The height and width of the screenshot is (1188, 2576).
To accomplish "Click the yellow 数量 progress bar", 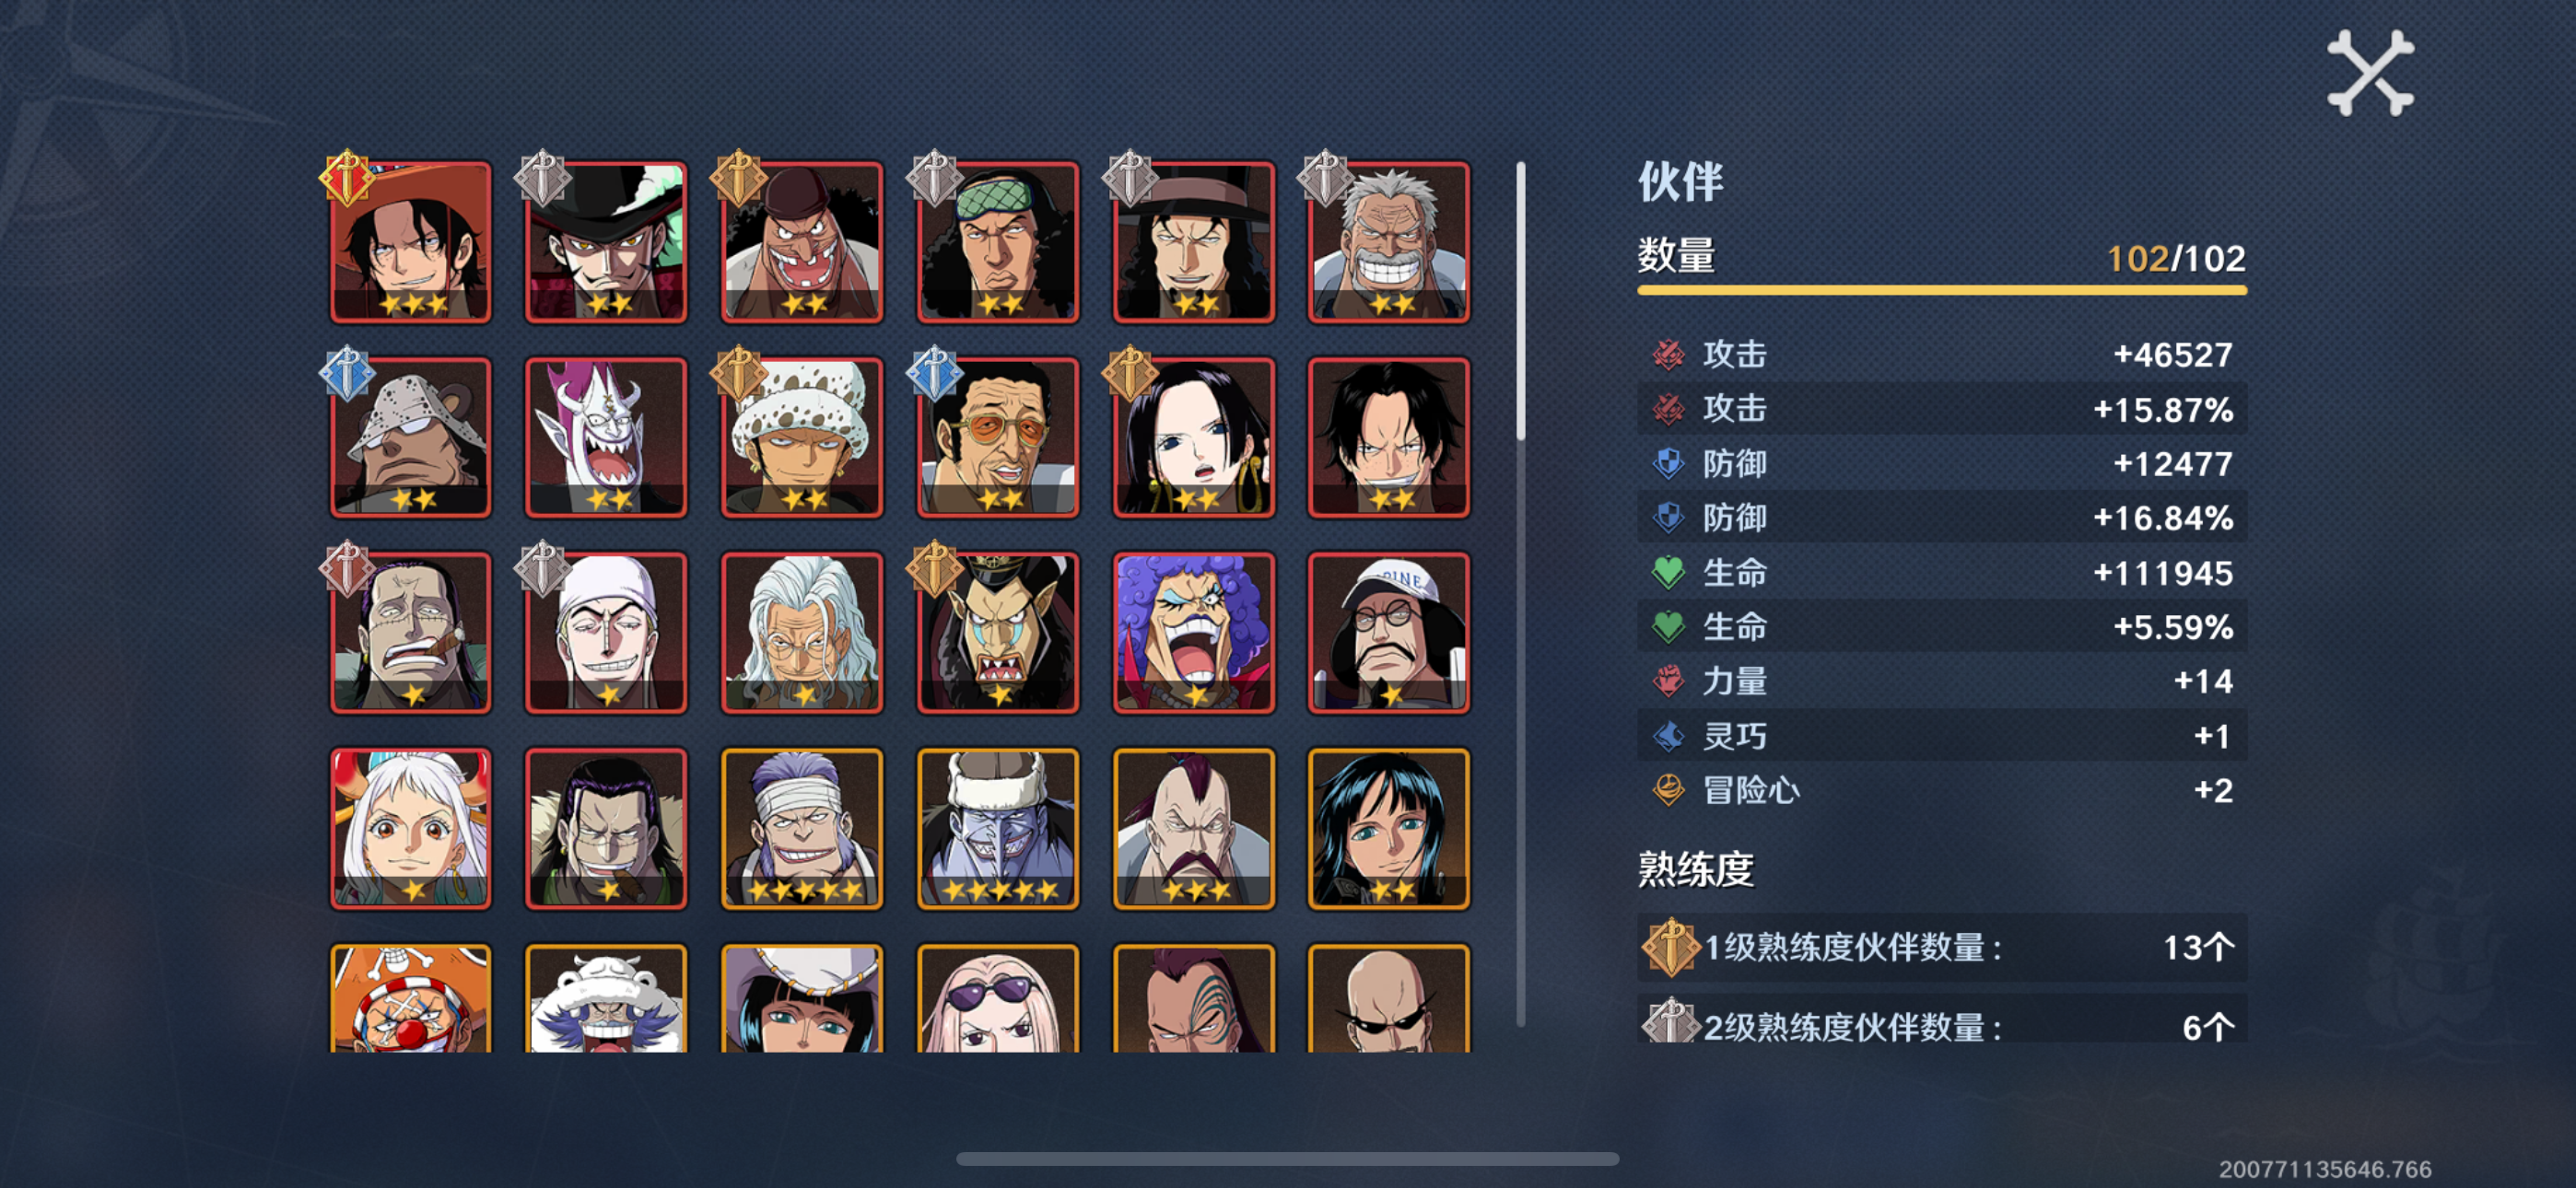I will (x=1941, y=290).
